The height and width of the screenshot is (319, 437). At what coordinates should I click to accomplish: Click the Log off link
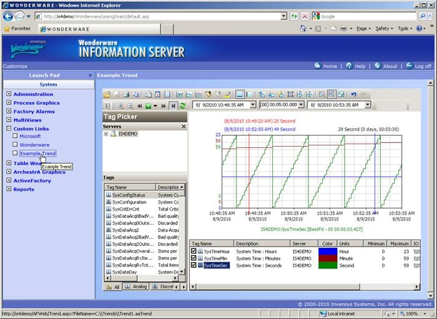pos(419,66)
